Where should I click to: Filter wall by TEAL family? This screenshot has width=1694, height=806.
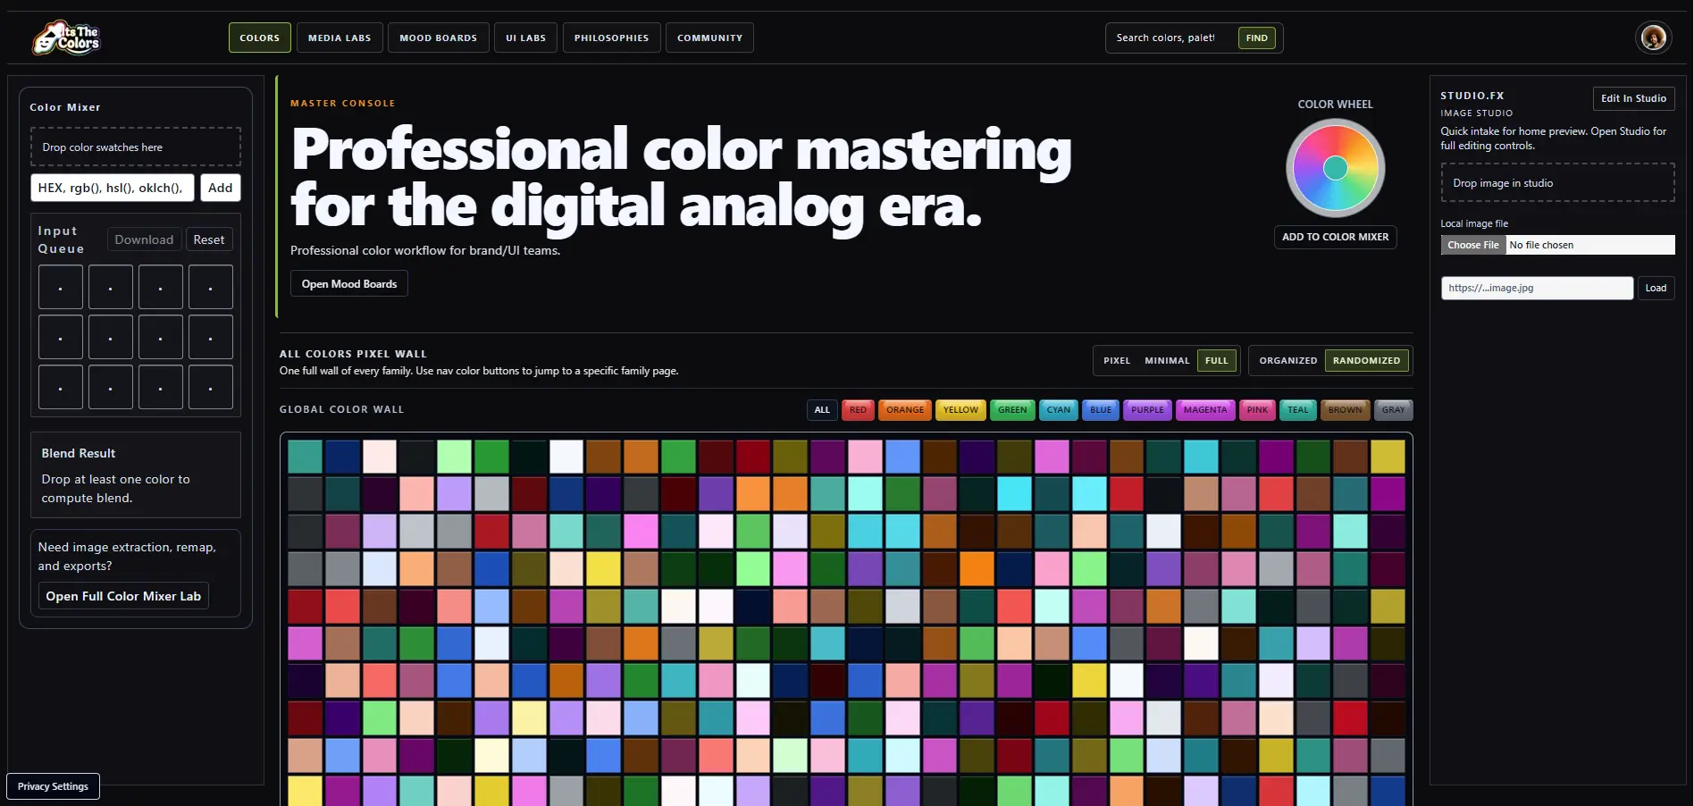tap(1297, 410)
